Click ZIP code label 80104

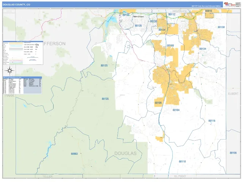176,110
